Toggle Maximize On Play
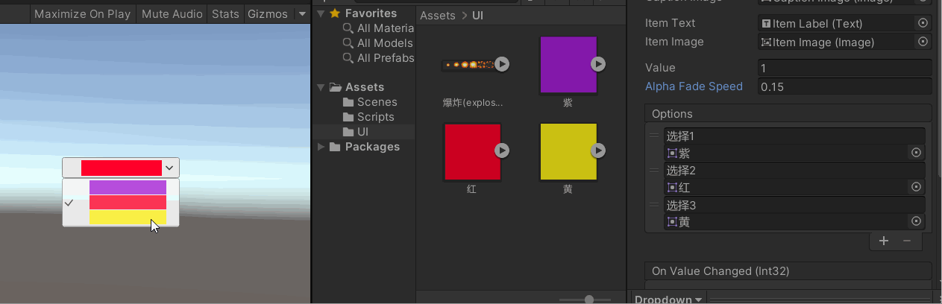This screenshot has height=304, width=942. coord(82,13)
